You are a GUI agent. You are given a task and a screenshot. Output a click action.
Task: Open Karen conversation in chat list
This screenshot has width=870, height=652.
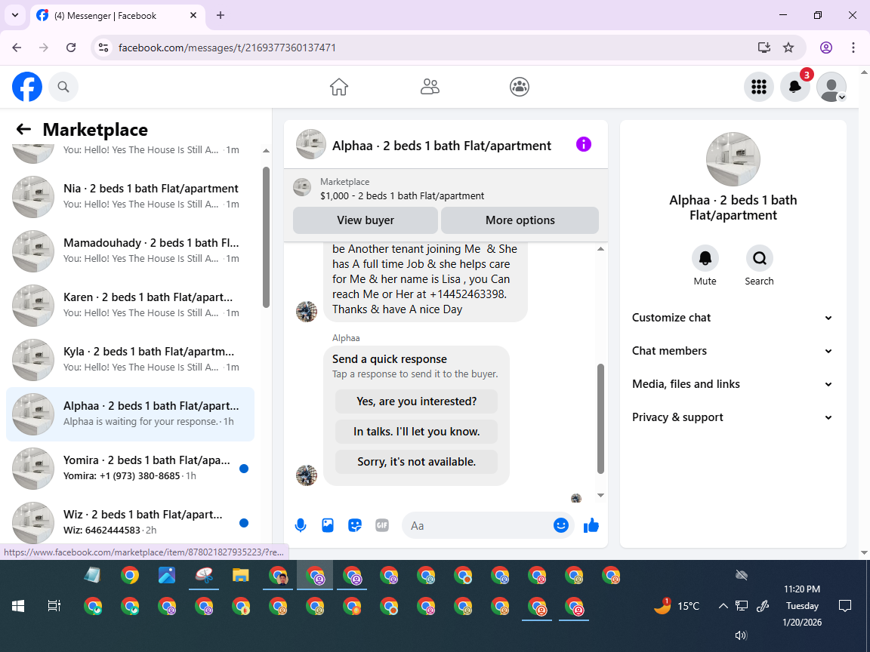[x=131, y=305]
